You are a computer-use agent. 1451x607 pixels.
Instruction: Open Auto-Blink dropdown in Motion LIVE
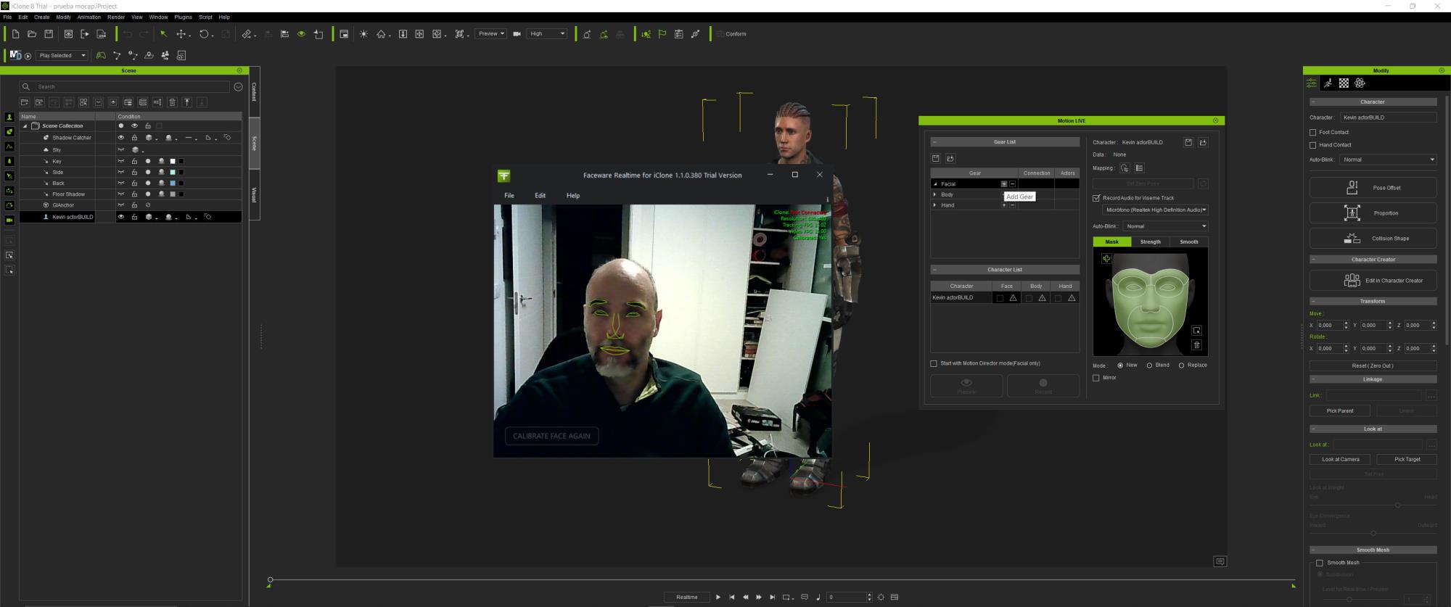(1164, 226)
